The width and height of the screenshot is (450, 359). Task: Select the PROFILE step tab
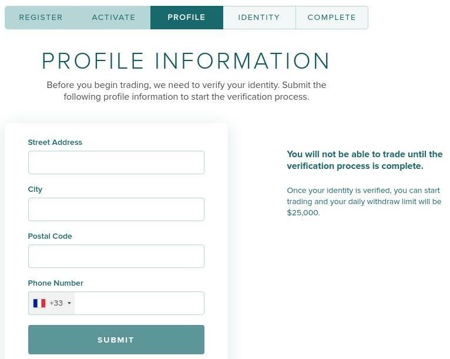[x=186, y=18]
